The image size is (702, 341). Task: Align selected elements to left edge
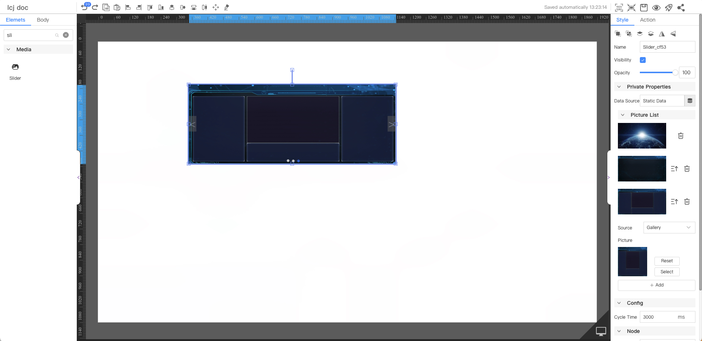128,7
